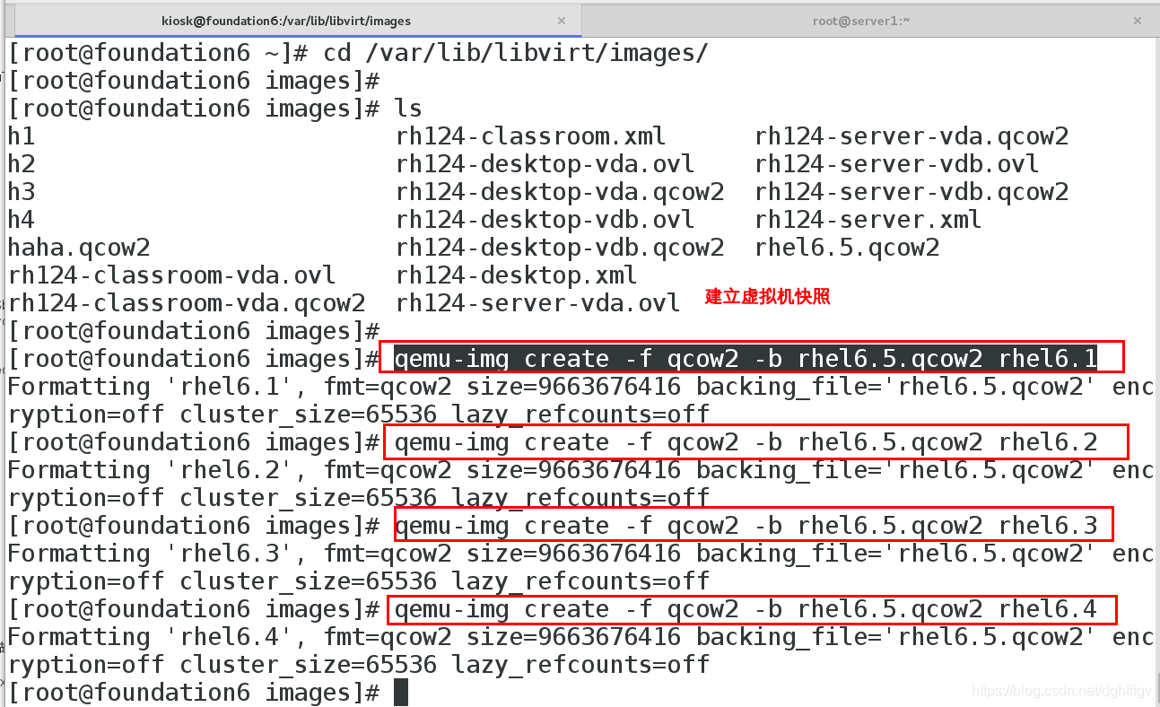Click the qemu-img command creating rhel6.3
1160x707 pixels.
tap(746, 527)
